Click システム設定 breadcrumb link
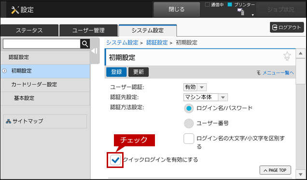The height and width of the screenshot is (180, 307). pos(122,42)
